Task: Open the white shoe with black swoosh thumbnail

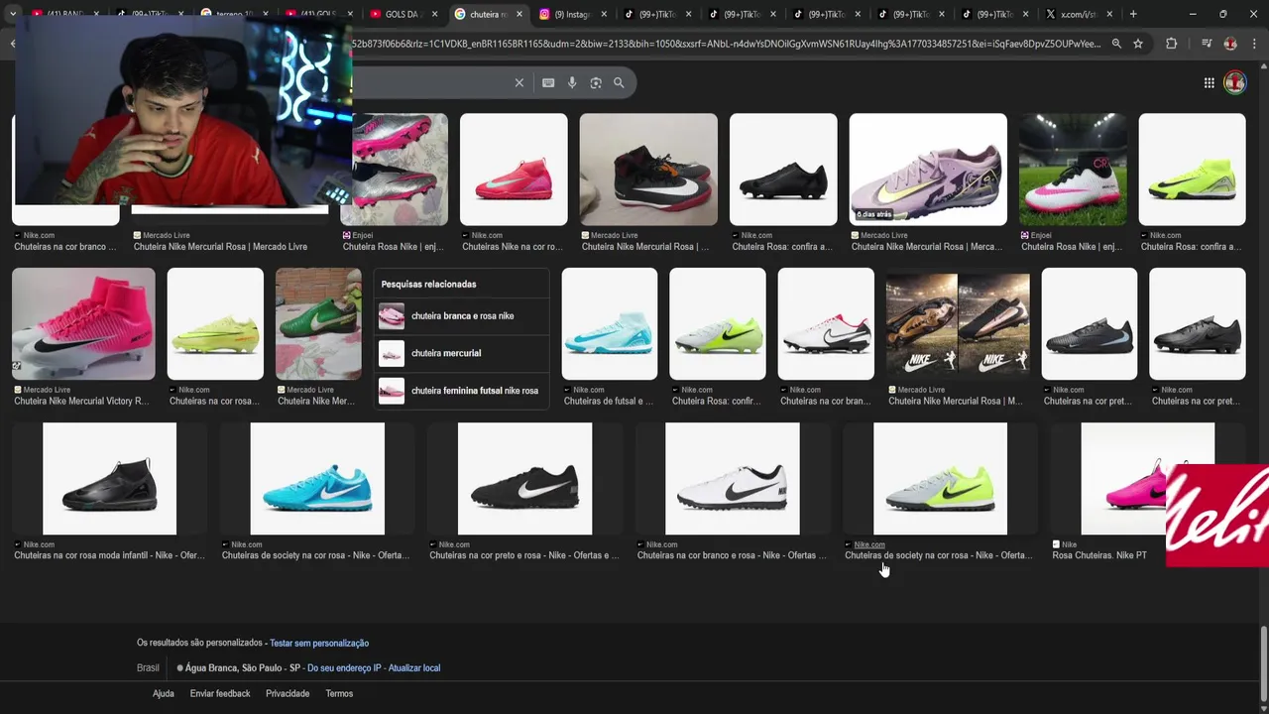Action: 733,479
